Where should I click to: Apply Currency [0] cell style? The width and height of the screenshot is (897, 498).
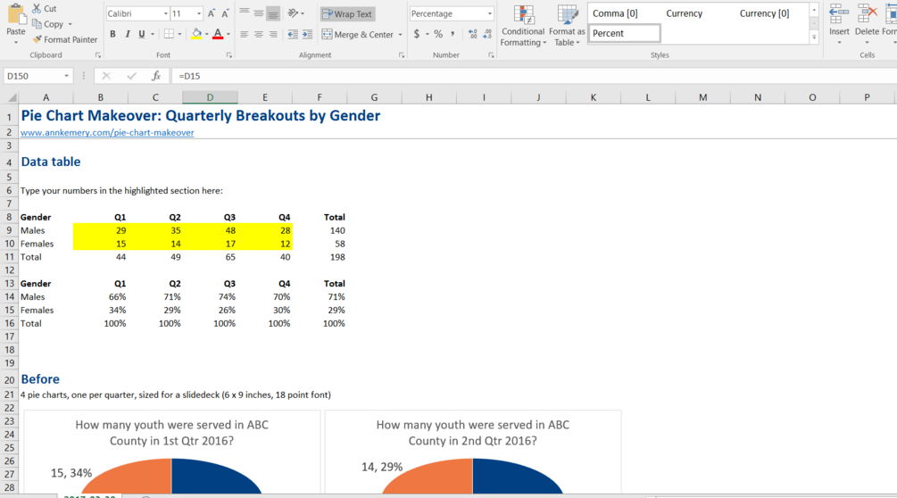click(764, 13)
